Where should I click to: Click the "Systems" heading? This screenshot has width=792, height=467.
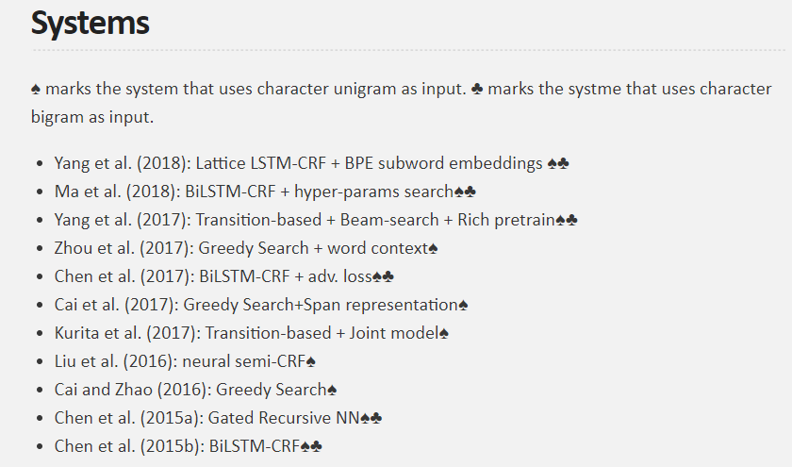[91, 23]
